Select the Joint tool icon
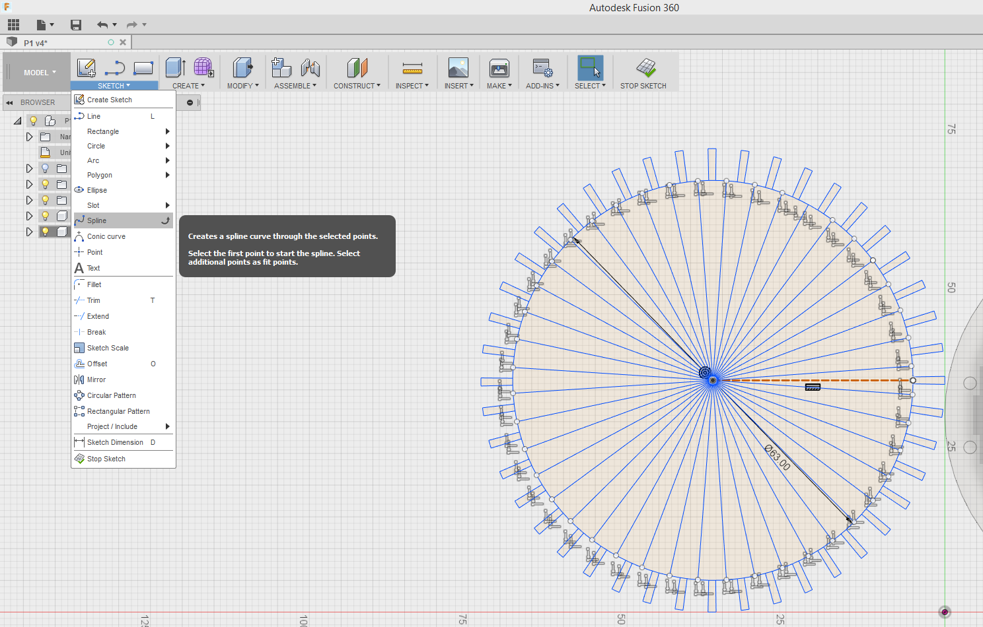Viewport: 983px width, 627px height. pyautogui.click(x=310, y=67)
